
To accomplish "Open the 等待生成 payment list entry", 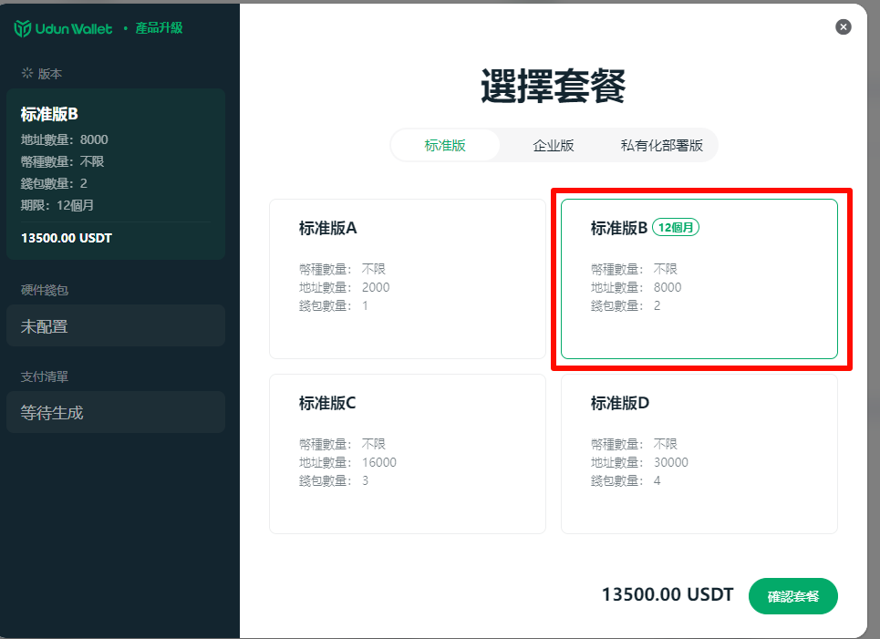I will pos(115,412).
